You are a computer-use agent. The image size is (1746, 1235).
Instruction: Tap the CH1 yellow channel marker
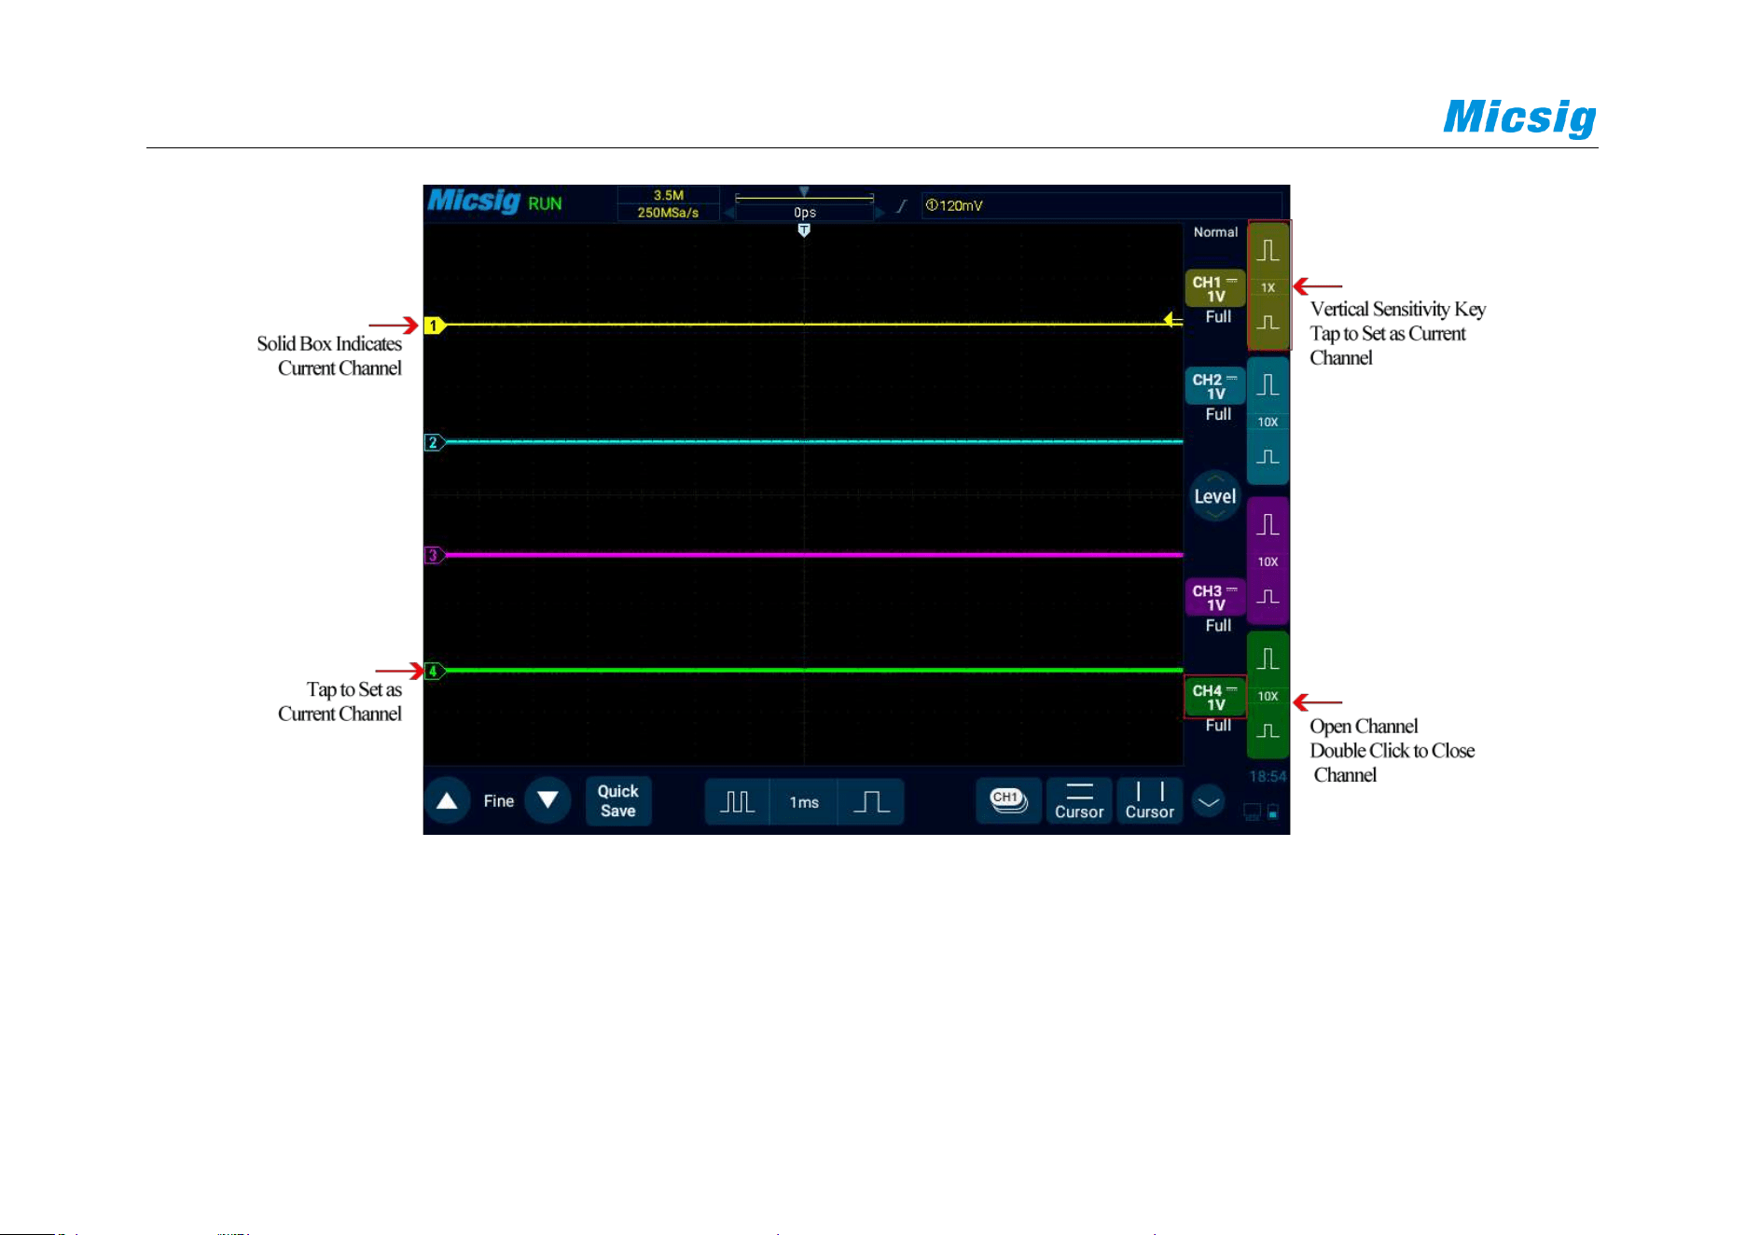click(x=435, y=326)
